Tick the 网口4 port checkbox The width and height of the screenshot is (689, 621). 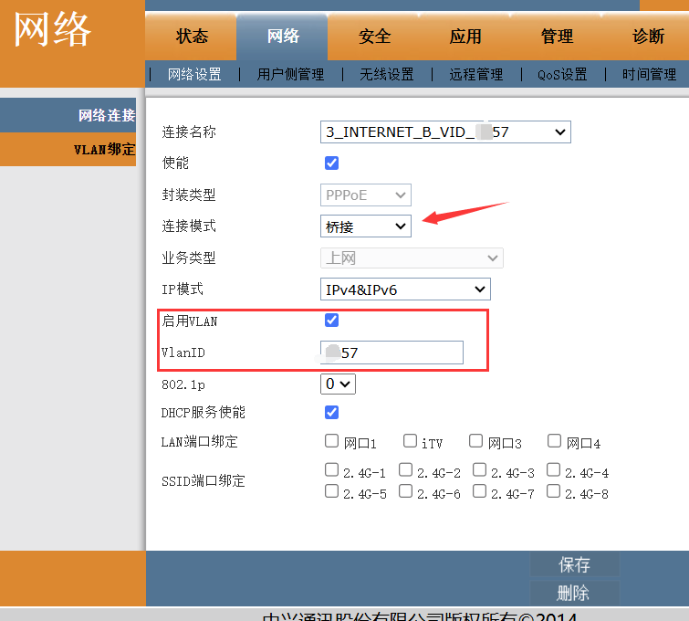pos(554,441)
